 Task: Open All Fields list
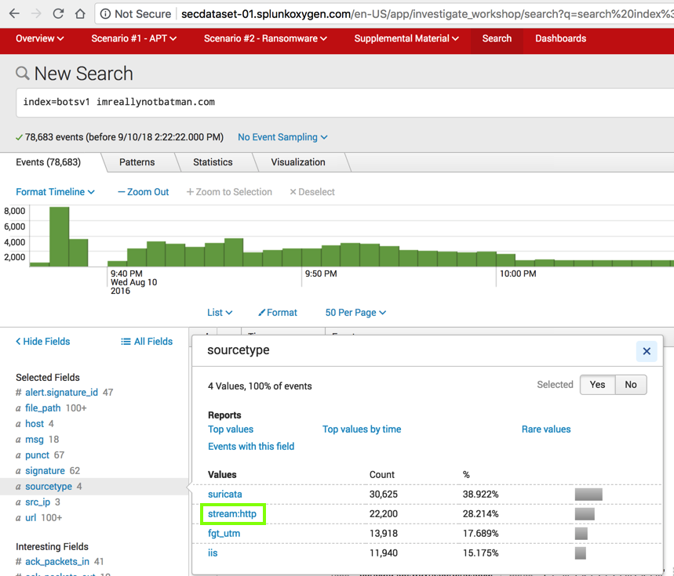point(147,342)
